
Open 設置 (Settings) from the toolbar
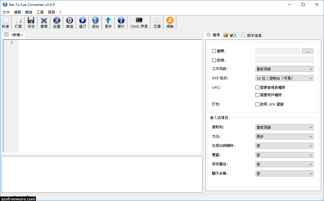[x=57, y=22]
